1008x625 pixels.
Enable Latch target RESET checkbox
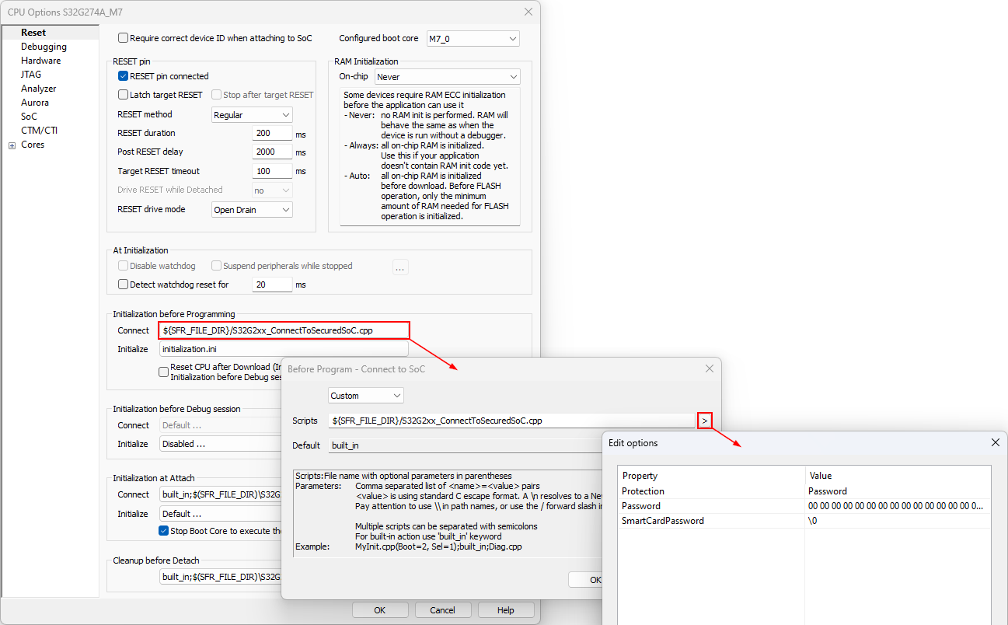[x=123, y=95]
